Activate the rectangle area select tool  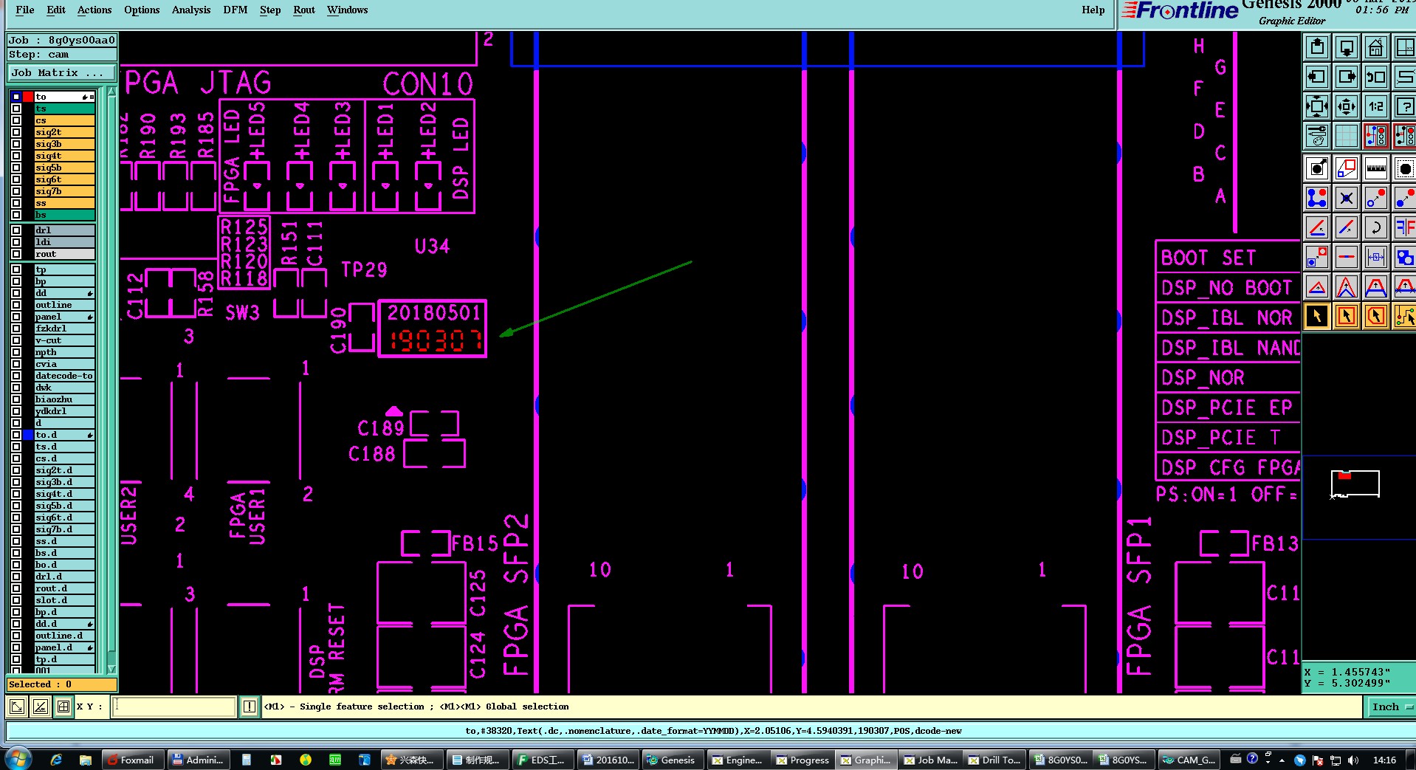(x=1347, y=316)
